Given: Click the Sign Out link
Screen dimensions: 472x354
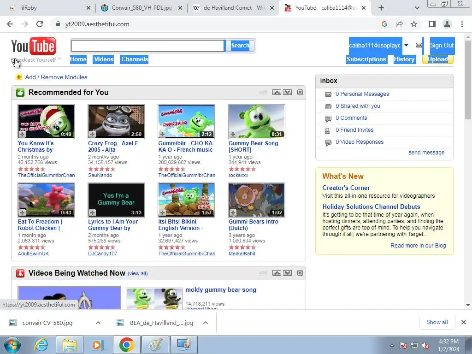Looking at the screenshot, I should (x=442, y=46).
